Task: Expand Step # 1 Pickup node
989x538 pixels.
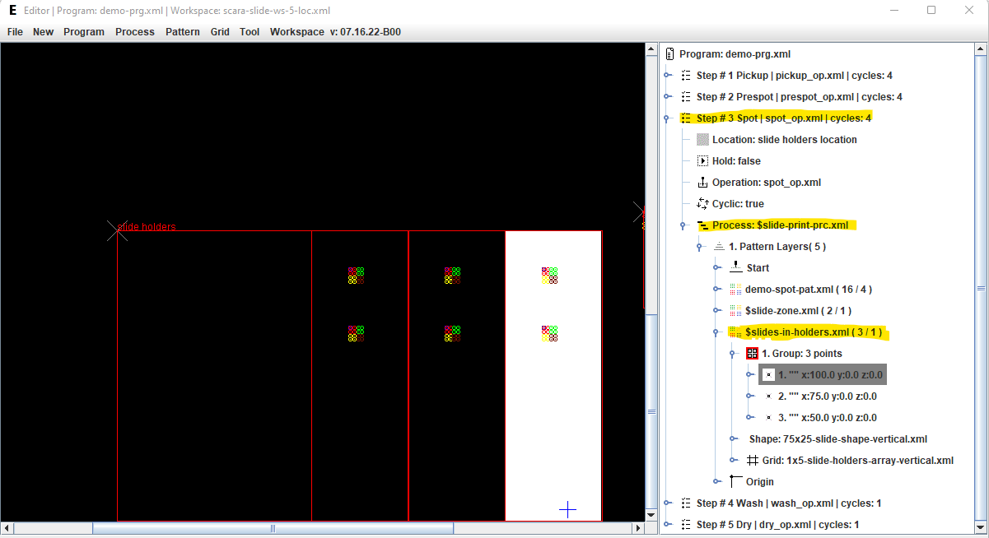Action: click(668, 76)
